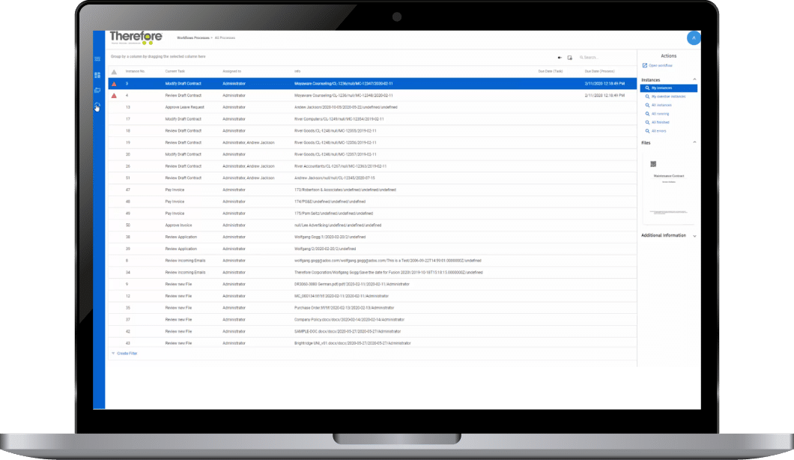
Task: Click the user avatar in top right
Action: 694,37
